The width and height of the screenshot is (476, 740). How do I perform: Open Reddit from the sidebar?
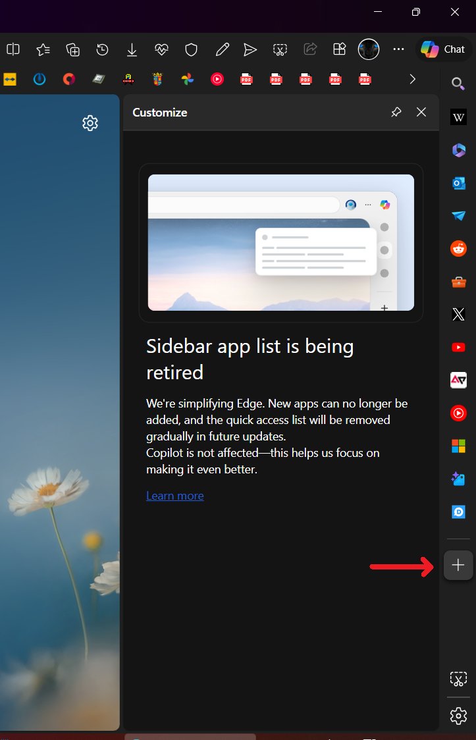point(458,249)
